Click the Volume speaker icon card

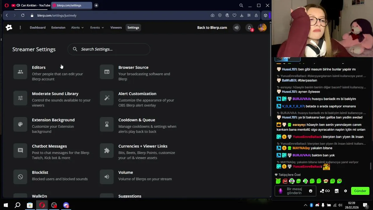click(x=107, y=177)
